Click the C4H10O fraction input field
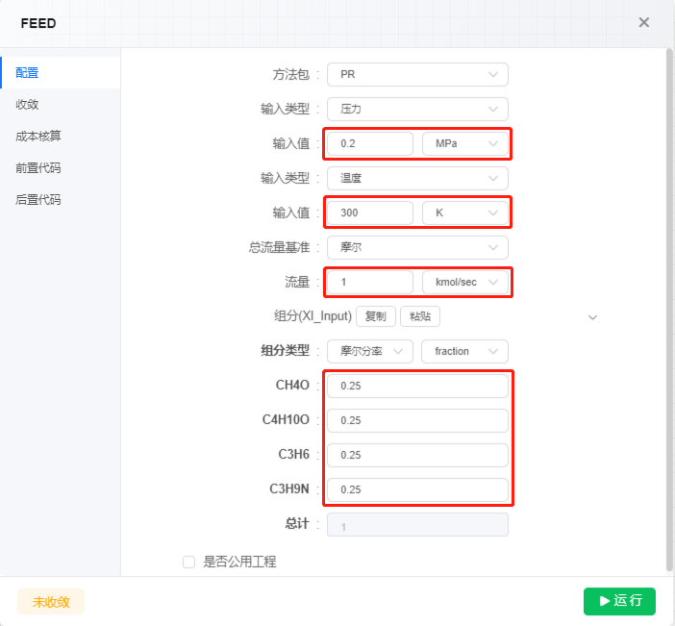 coord(417,420)
